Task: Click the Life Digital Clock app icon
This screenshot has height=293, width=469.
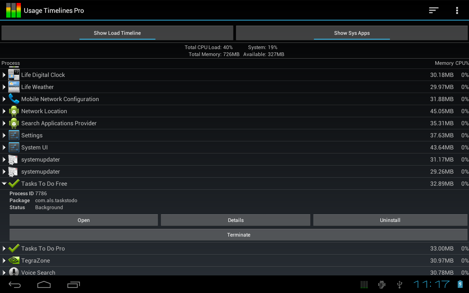Action: (14, 75)
